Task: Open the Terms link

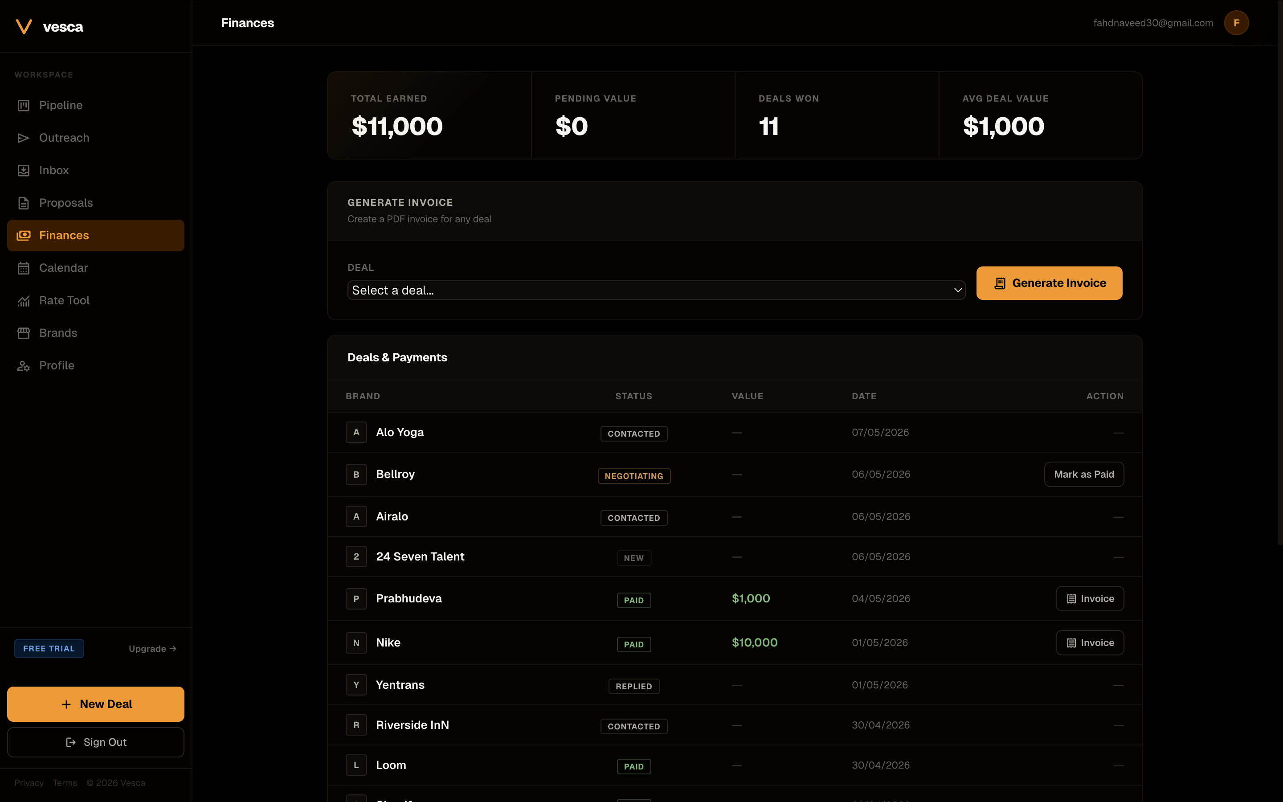Action: 65,783
